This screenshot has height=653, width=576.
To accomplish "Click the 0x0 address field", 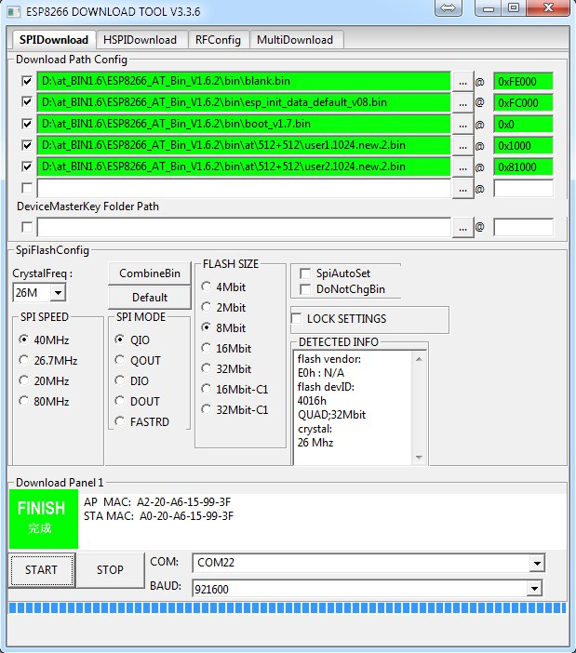I will point(524,125).
